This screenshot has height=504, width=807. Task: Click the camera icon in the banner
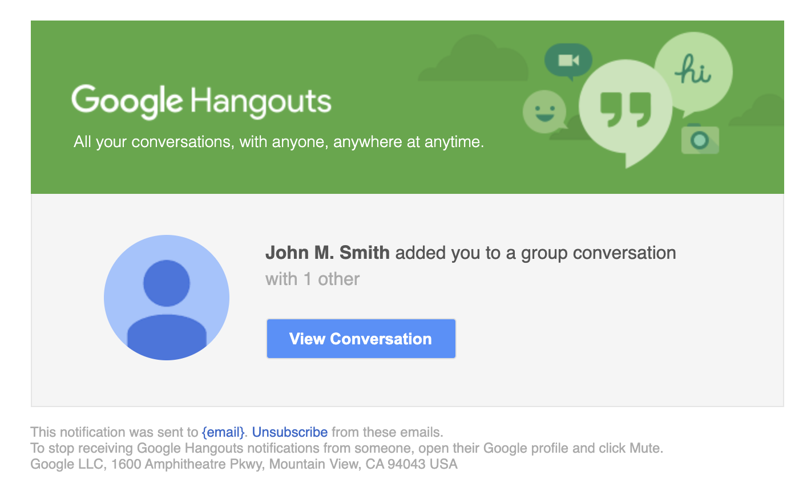pyautogui.click(x=701, y=139)
